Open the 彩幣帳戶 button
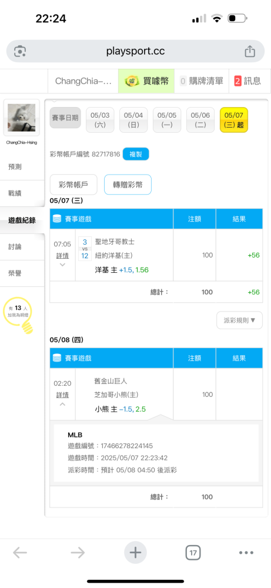Viewport: 271px width, 588px height. click(73, 185)
